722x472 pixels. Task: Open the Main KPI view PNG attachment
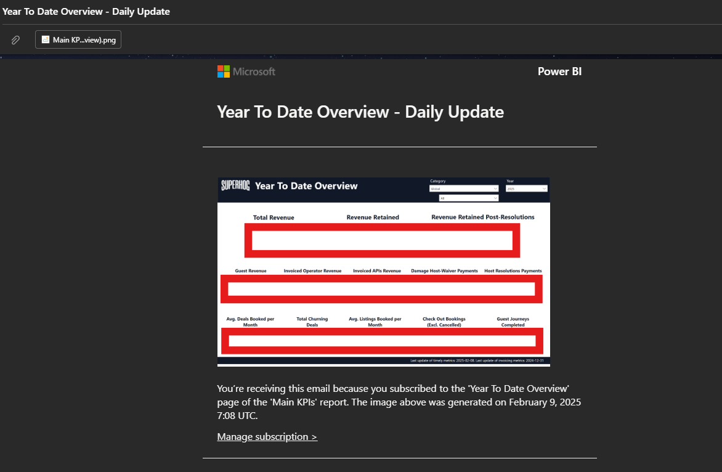coord(78,40)
